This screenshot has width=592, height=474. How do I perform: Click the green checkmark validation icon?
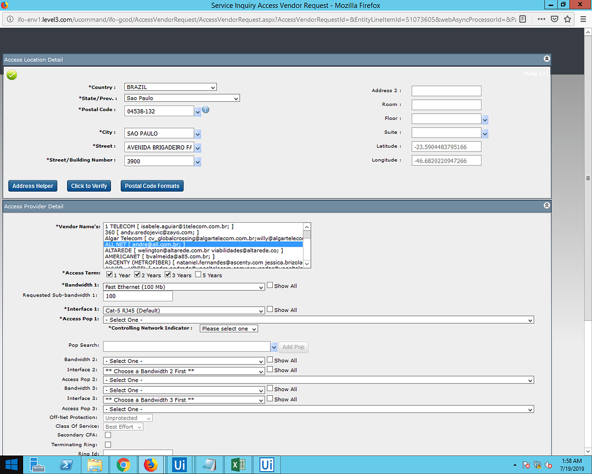12,75
